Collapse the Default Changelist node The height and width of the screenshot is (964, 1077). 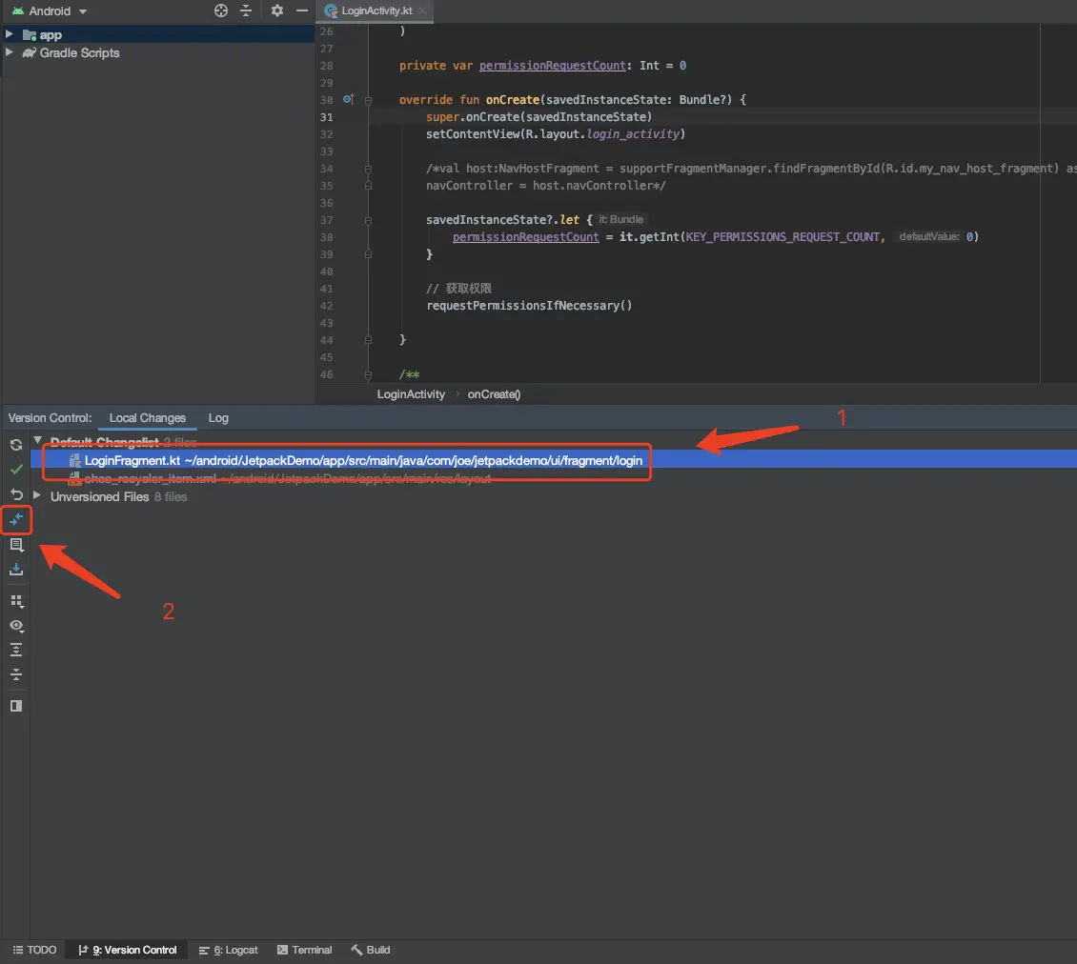pyautogui.click(x=38, y=441)
